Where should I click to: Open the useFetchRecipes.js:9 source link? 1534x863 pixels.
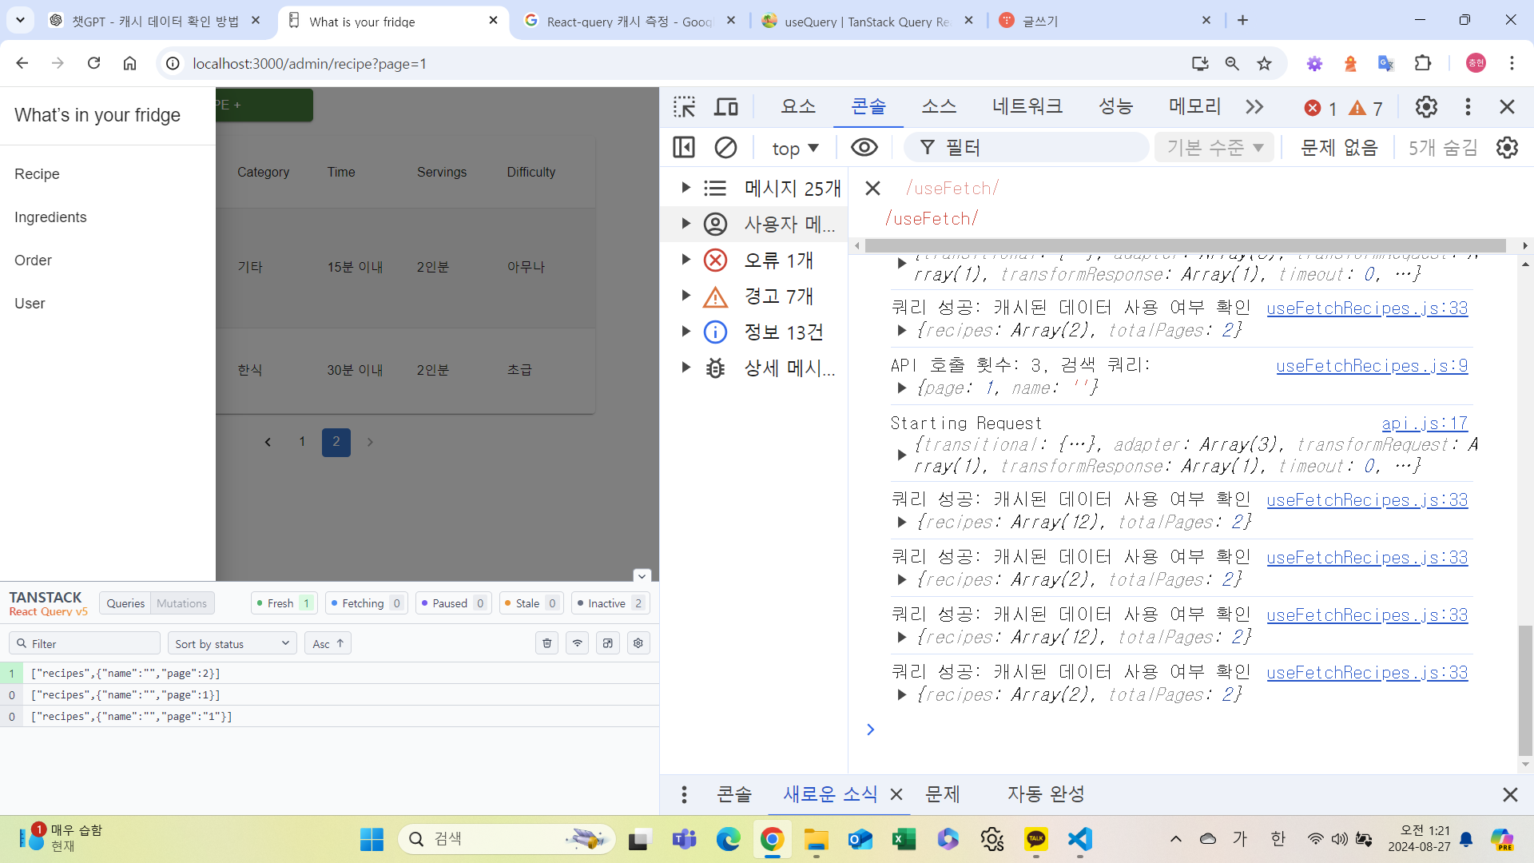pos(1371,366)
